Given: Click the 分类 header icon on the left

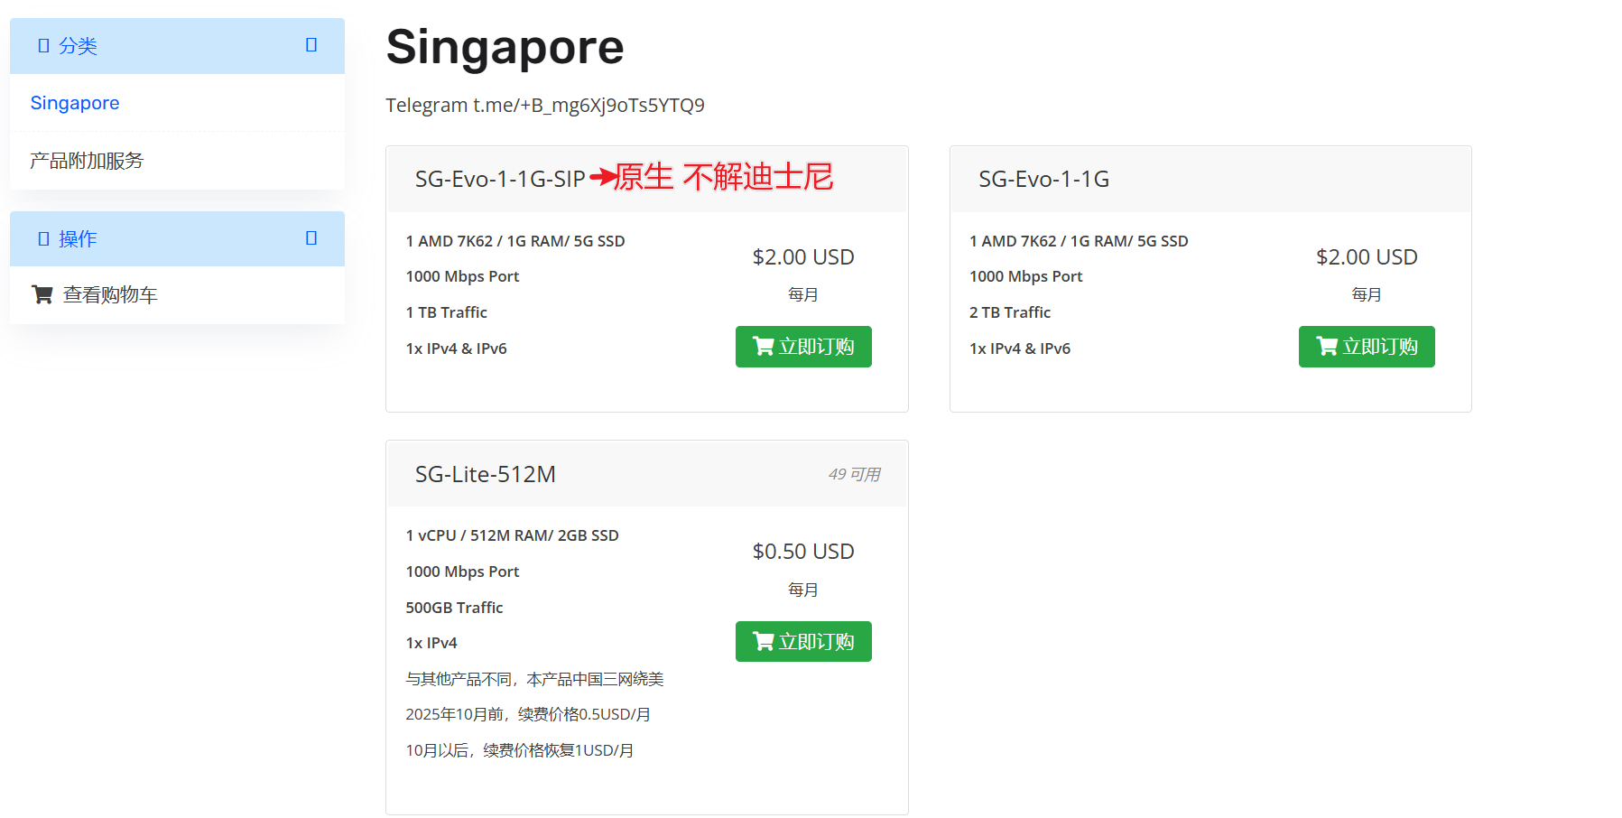Looking at the screenshot, I should [43, 46].
